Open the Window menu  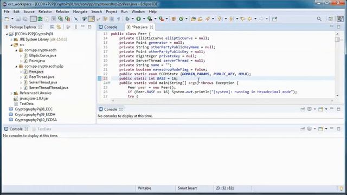[x=138, y=11]
